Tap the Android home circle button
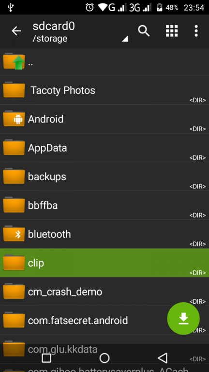The width and height of the screenshot is (209, 372). point(104,358)
